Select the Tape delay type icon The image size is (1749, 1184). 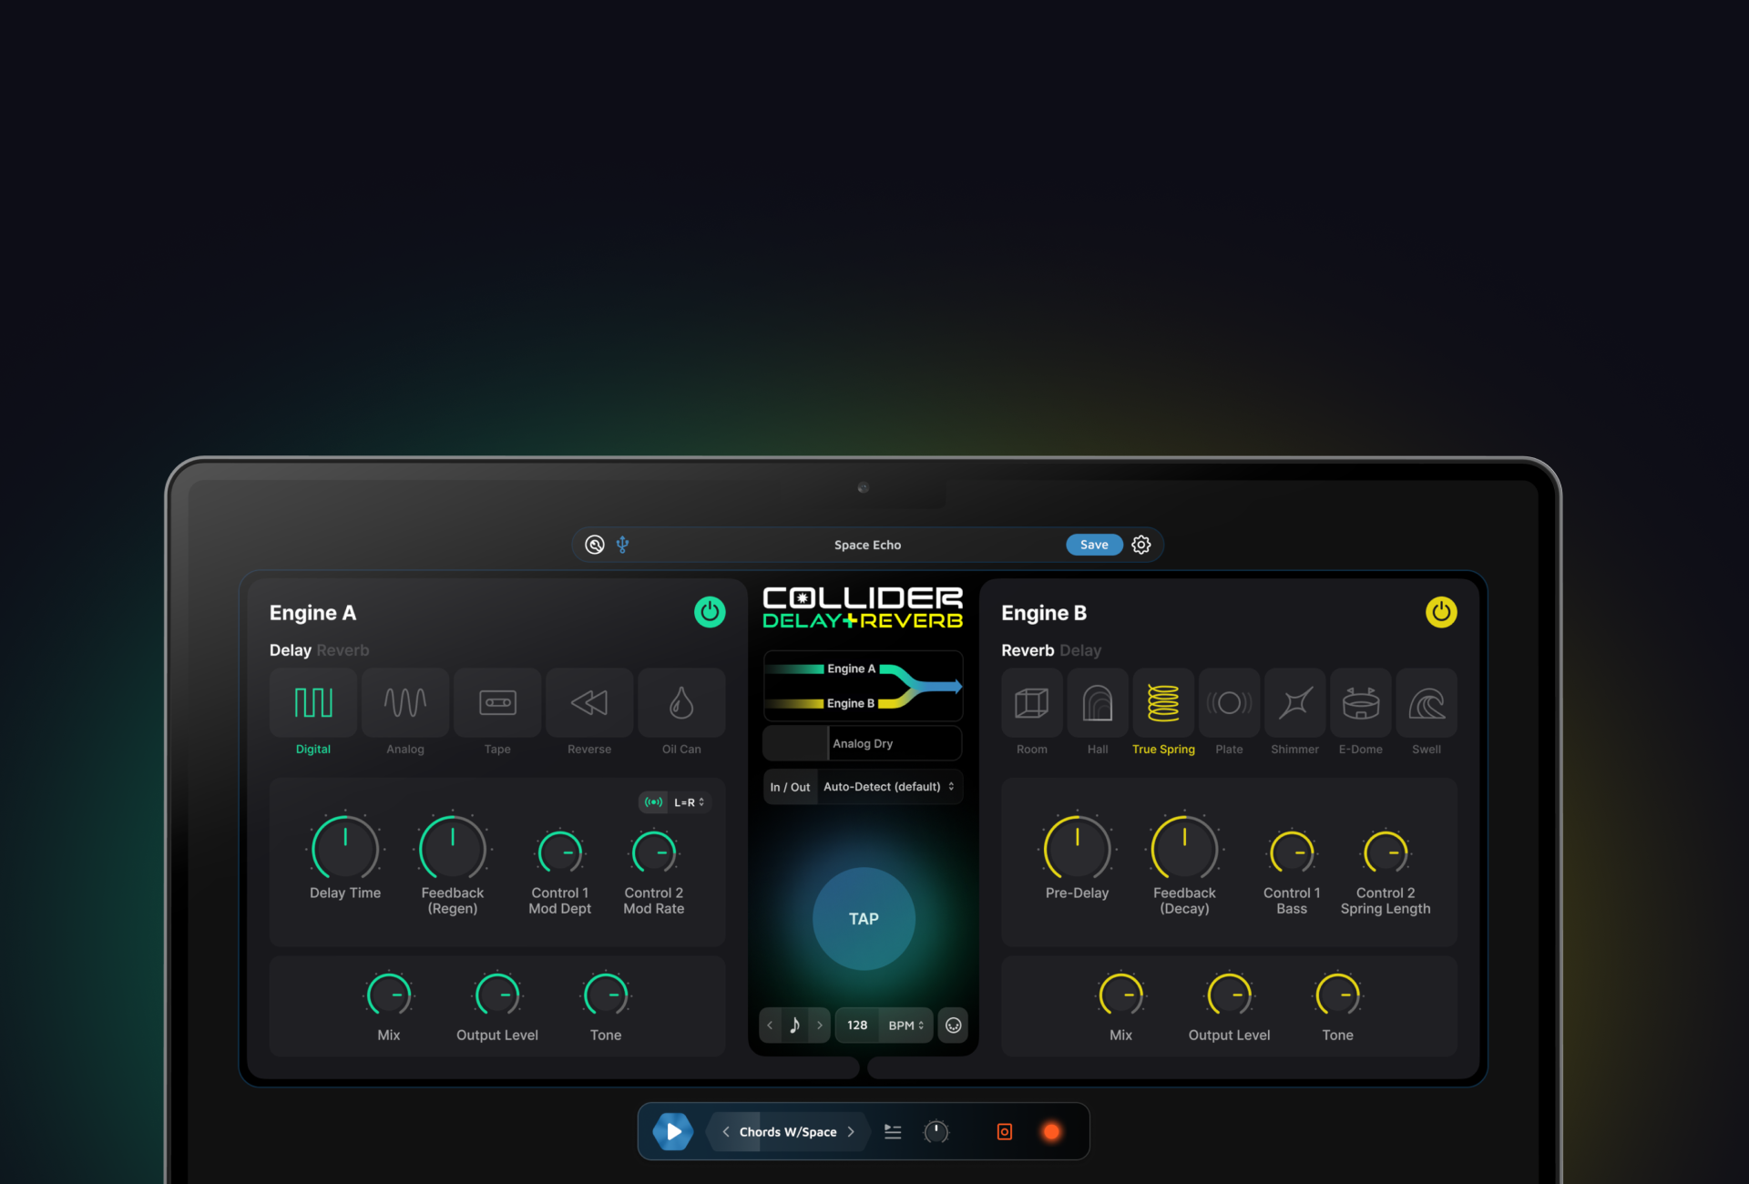coord(497,703)
